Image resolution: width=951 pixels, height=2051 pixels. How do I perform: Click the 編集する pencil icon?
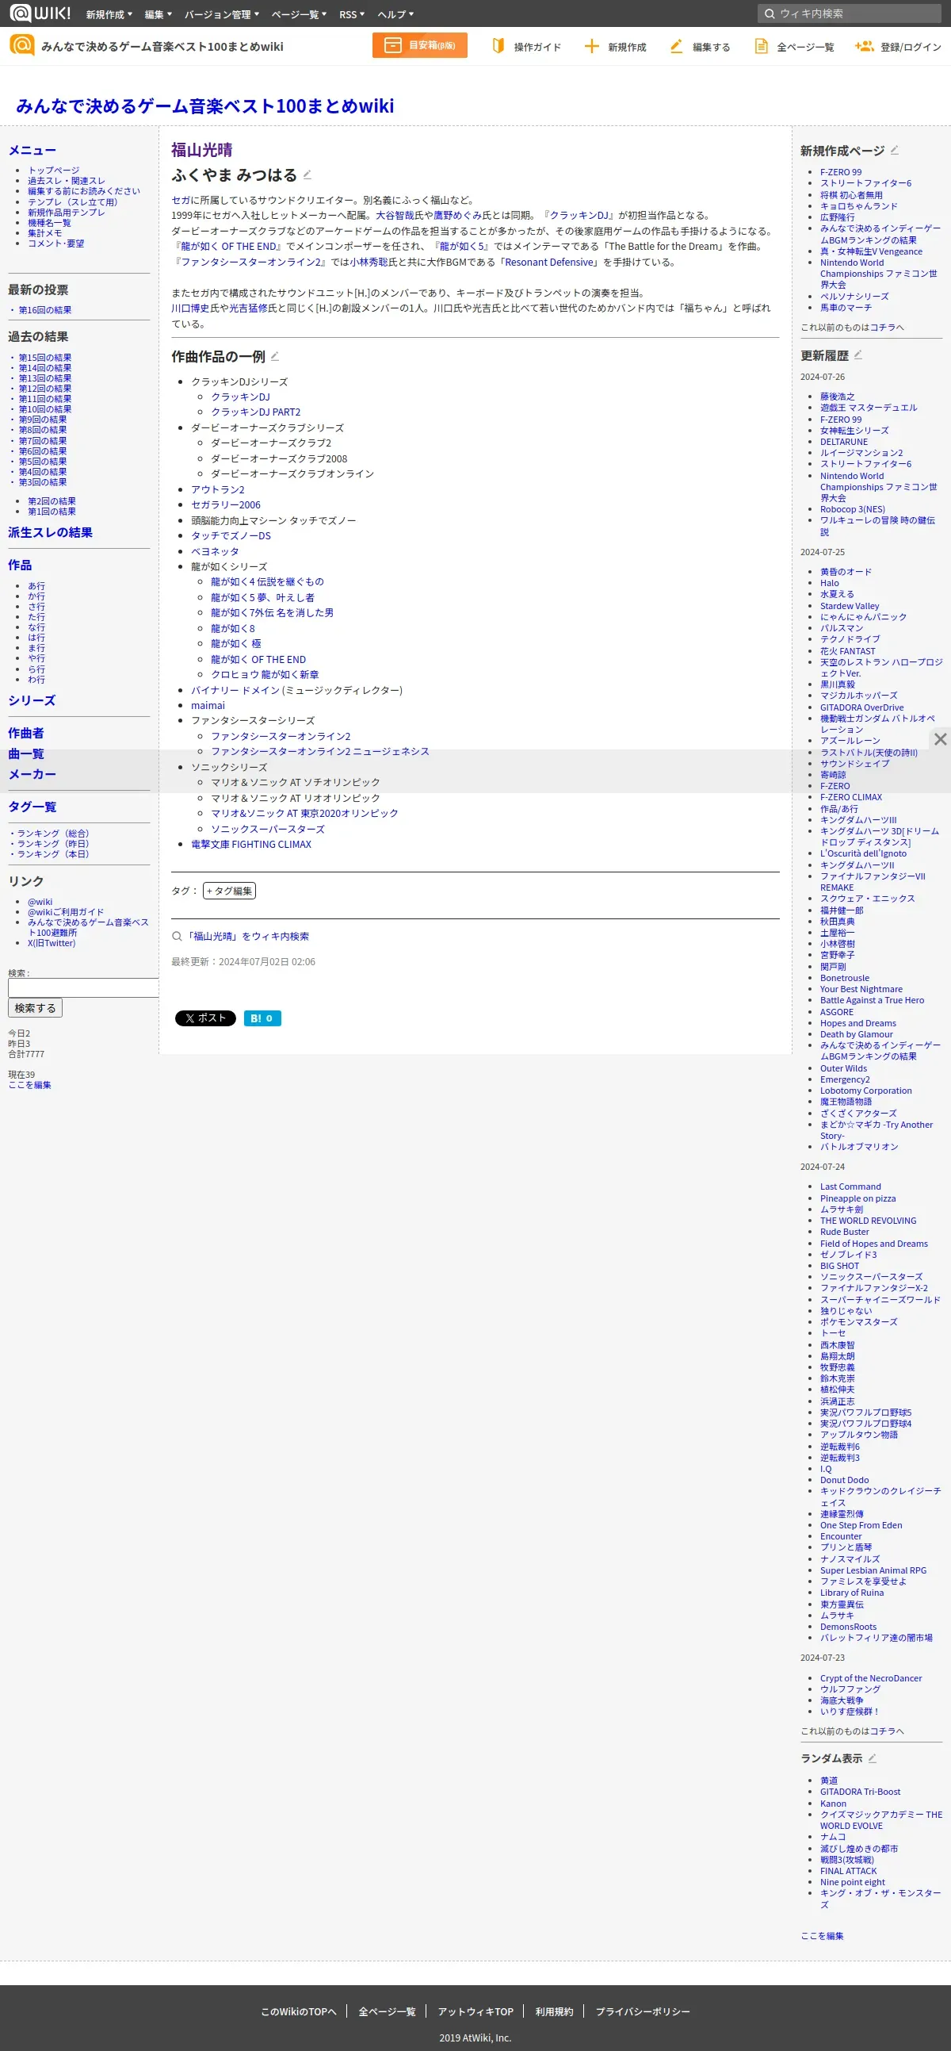(676, 46)
